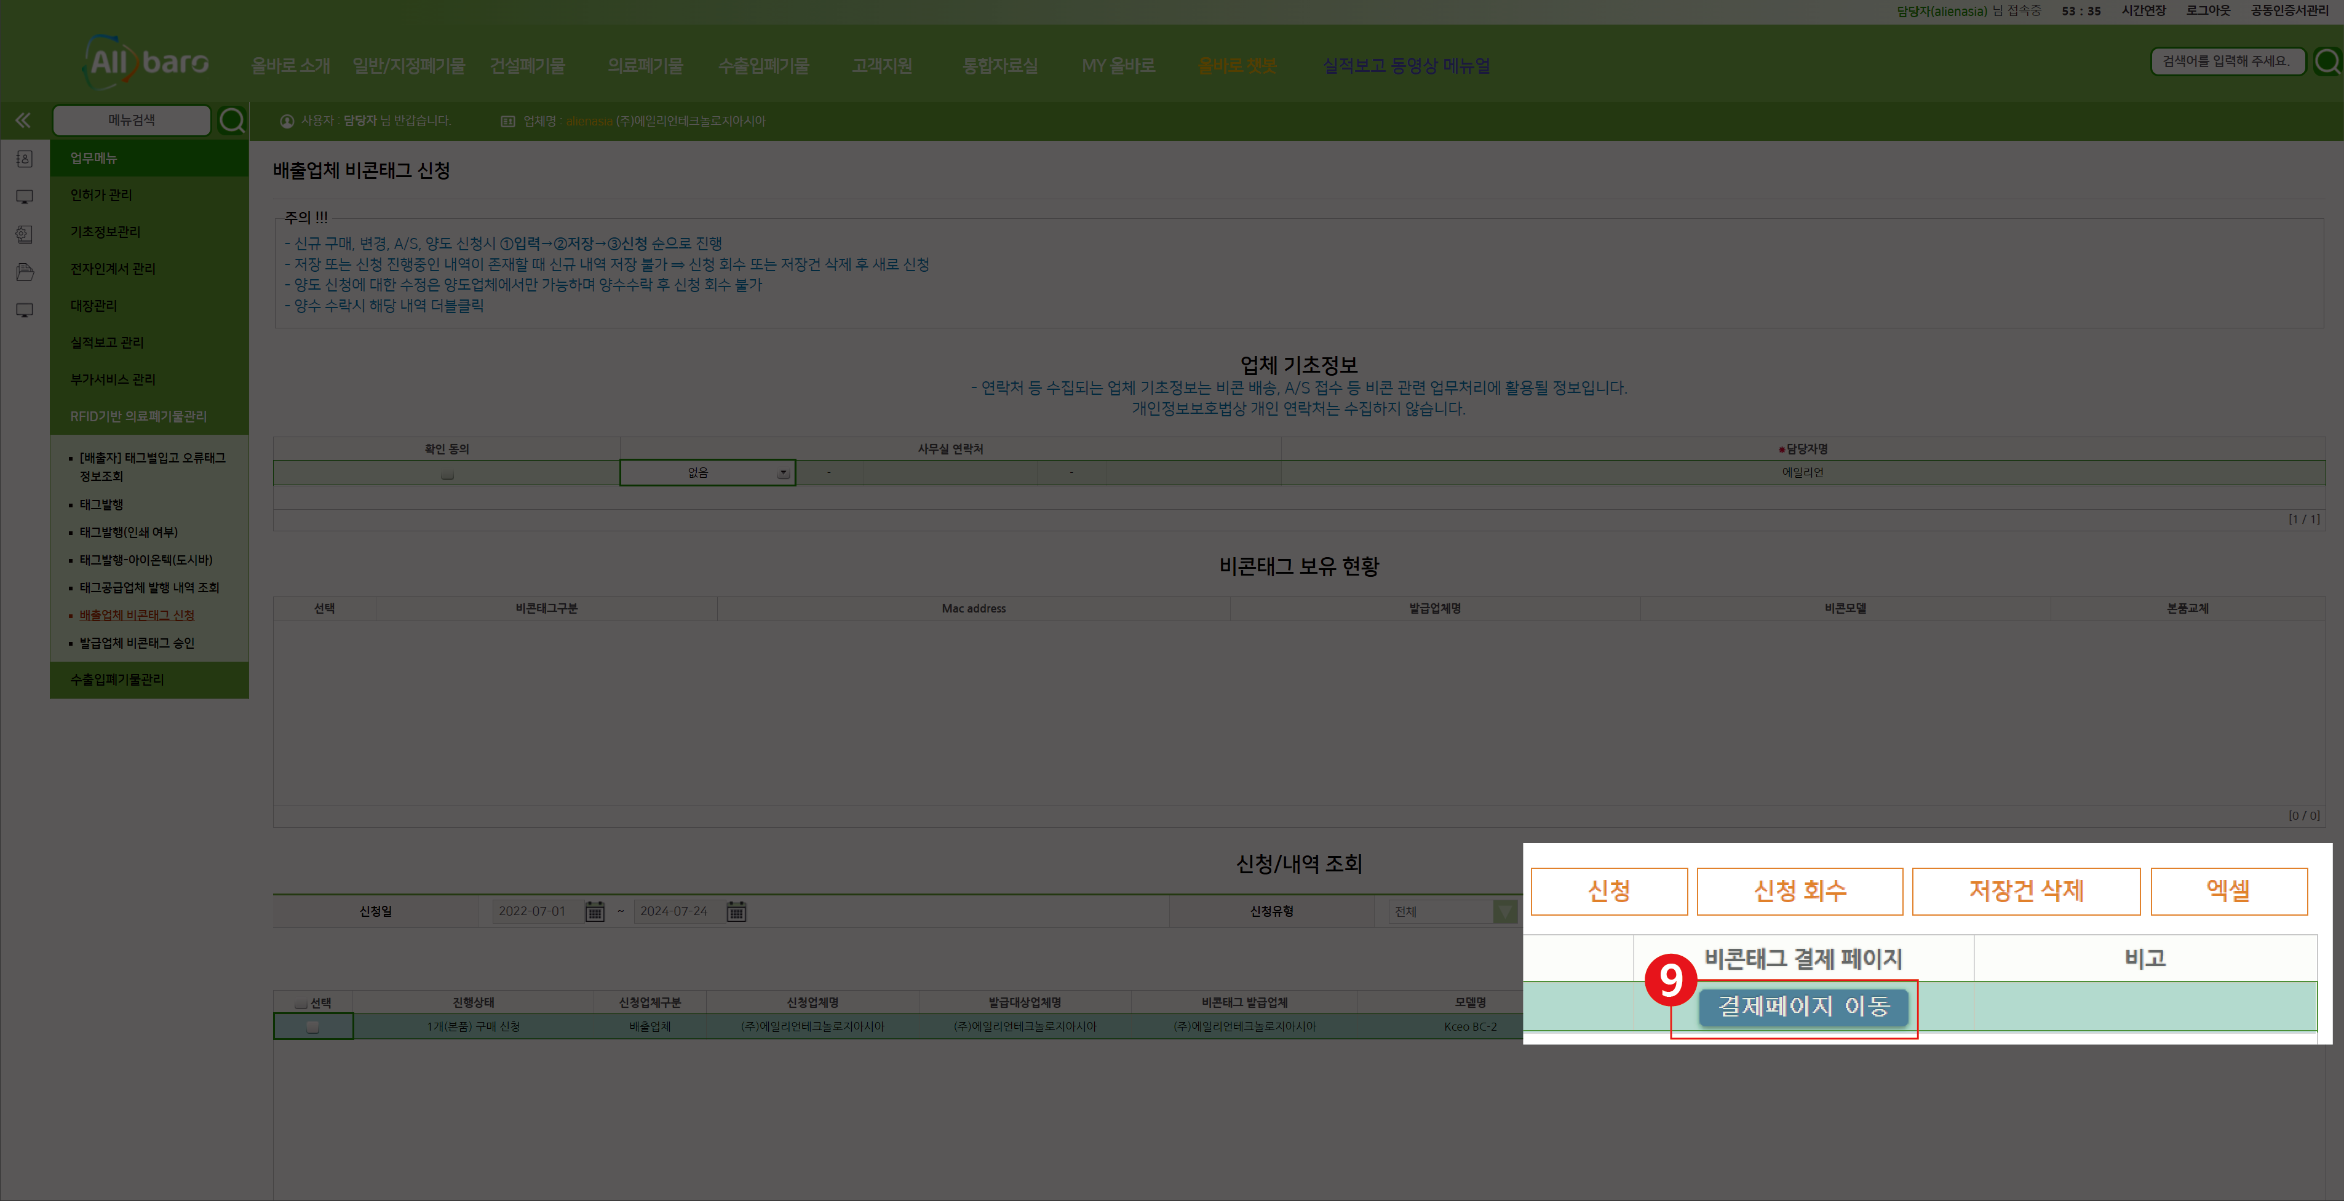Check the 확인 동의 checkbox
Image resolution: width=2344 pixels, height=1201 pixels.
coord(447,473)
